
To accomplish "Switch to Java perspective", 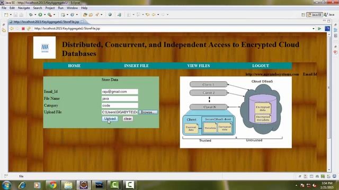I will (x=329, y=15).
